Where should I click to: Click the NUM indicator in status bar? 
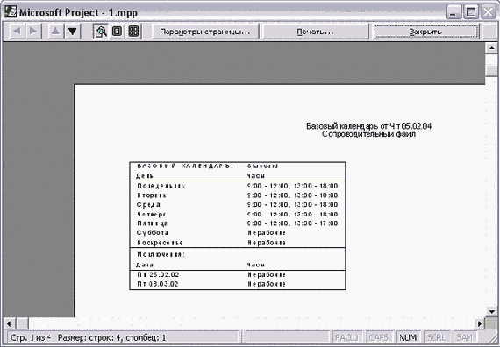click(408, 337)
